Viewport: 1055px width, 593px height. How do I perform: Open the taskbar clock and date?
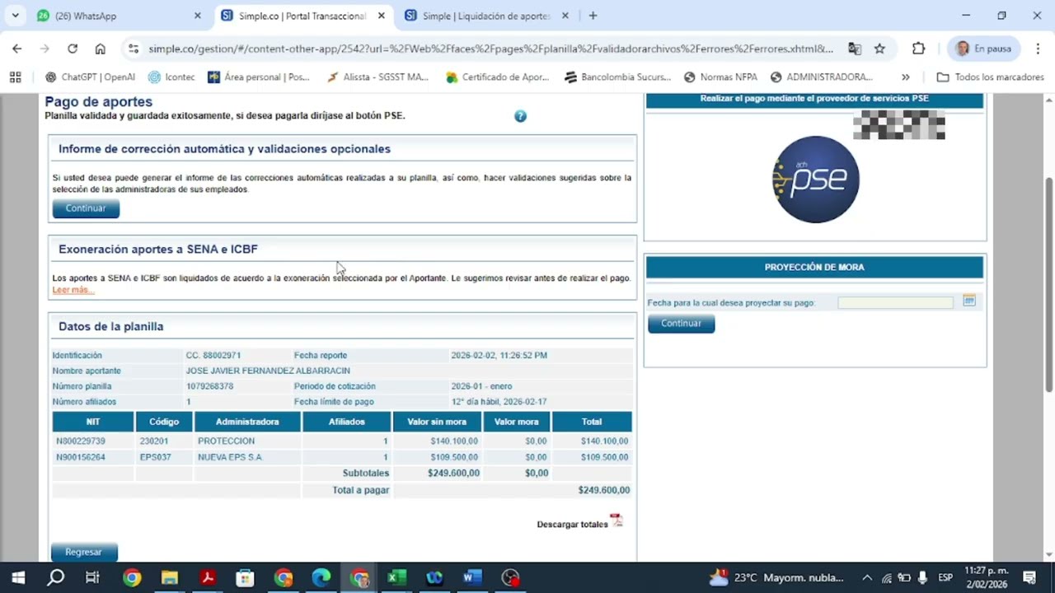point(986,577)
